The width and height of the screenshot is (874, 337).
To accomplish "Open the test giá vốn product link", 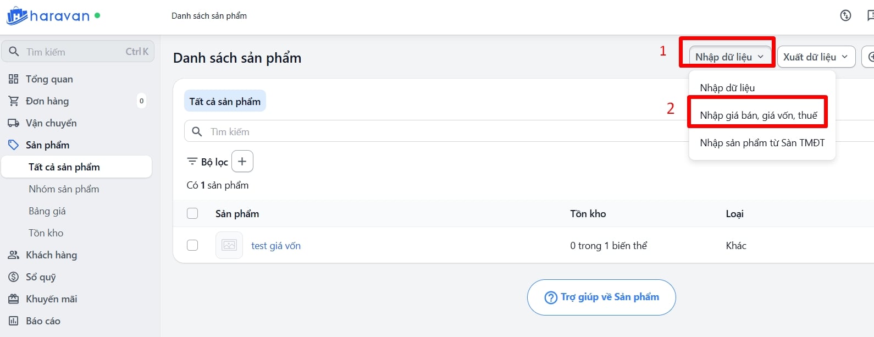I will click(276, 246).
